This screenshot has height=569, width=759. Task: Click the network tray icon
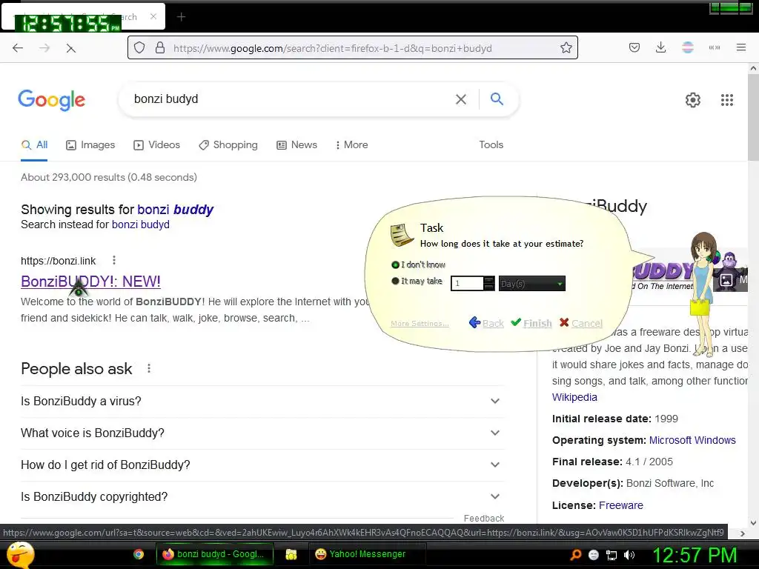(611, 555)
